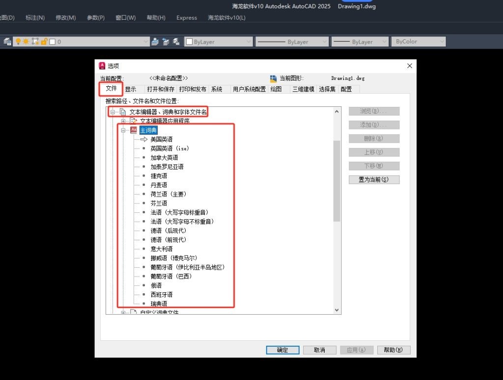The height and width of the screenshot is (380, 503).
Task: Switch to the 选择集 tab
Action: coord(327,89)
